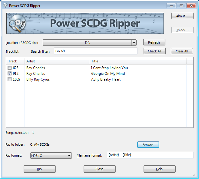The height and width of the screenshot is (179, 199).
Task: Click the Songs selected count value
Action: [33, 133]
